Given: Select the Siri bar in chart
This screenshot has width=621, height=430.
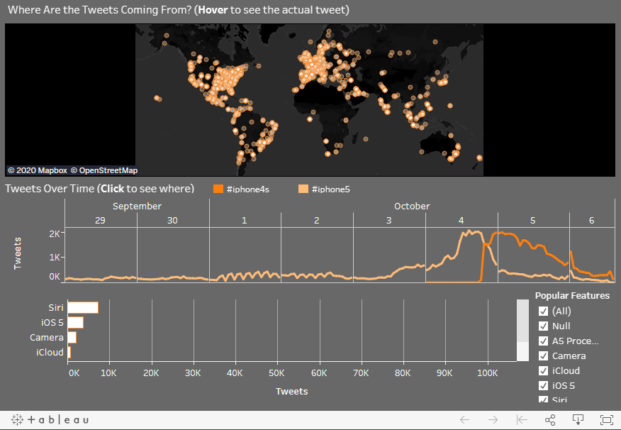Looking at the screenshot, I should point(83,307).
